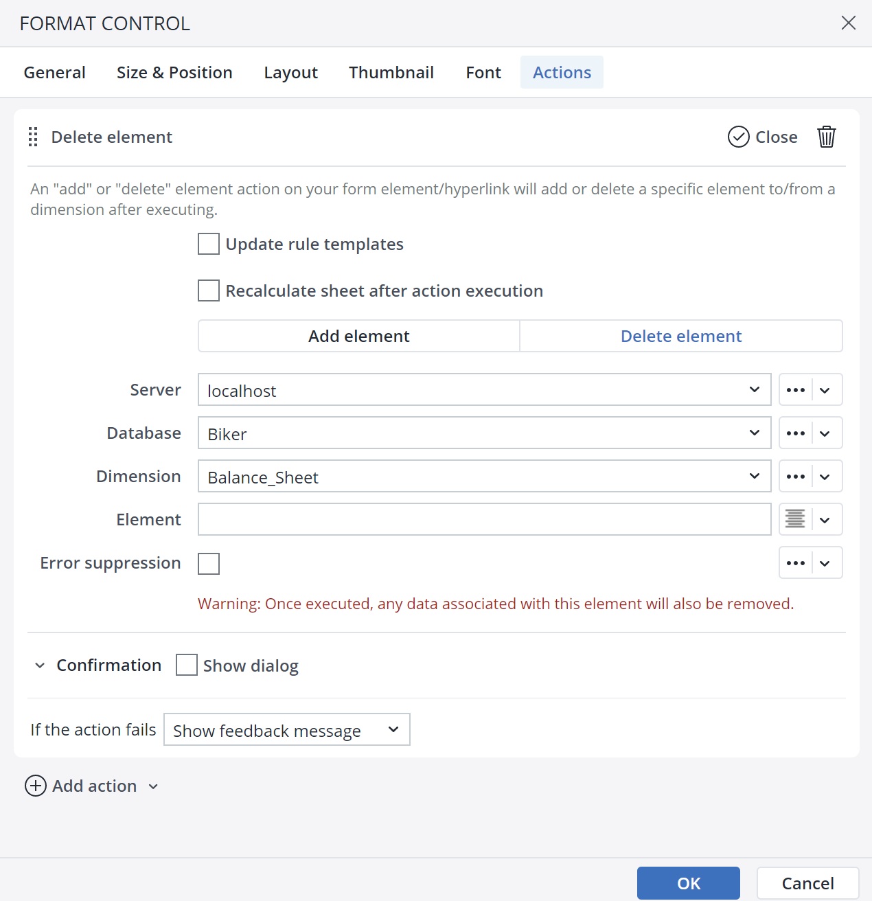Click the plus icon next to Add action
This screenshot has height=901, width=872.
35,786
